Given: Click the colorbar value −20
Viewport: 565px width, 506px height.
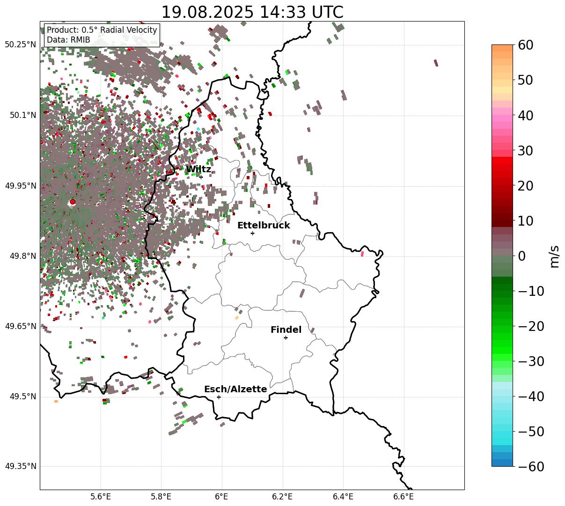Looking at the screenshot, I should pyautogui.click(x=531, y=326).
